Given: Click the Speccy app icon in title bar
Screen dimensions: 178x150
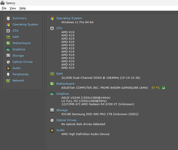Looking at the screenshot, I should pyautogui.click(x=3, y=3).
